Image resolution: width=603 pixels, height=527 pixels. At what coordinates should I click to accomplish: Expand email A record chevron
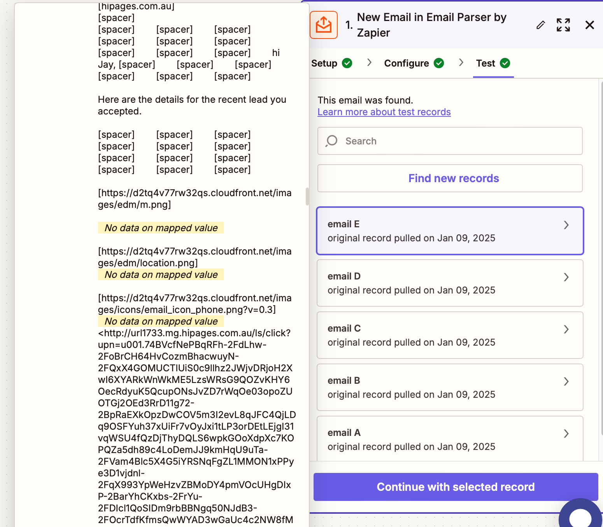(566, 434)
